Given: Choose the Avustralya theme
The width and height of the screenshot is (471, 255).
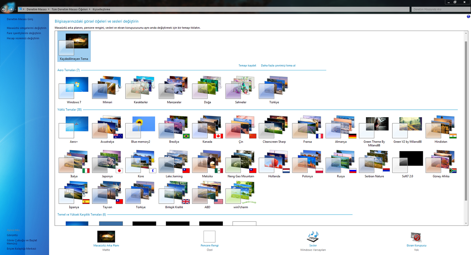Looking at the screenshot, I should [107, 130].
